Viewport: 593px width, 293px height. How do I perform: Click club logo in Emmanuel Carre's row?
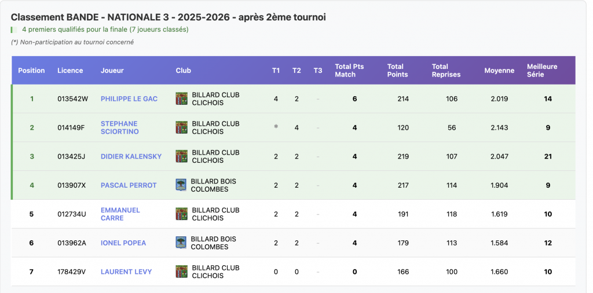(x=181, y=214)
